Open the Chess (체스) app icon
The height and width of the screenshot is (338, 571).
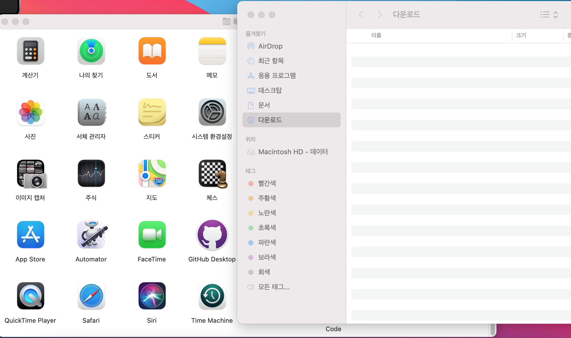[213, 174]
